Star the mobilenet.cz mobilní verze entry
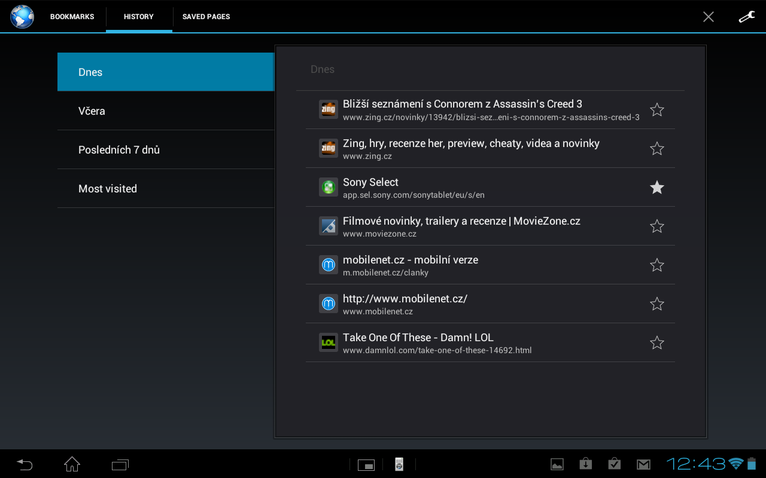Image resolution: width=766 pixels, height=478 pixels. point(656,265)
